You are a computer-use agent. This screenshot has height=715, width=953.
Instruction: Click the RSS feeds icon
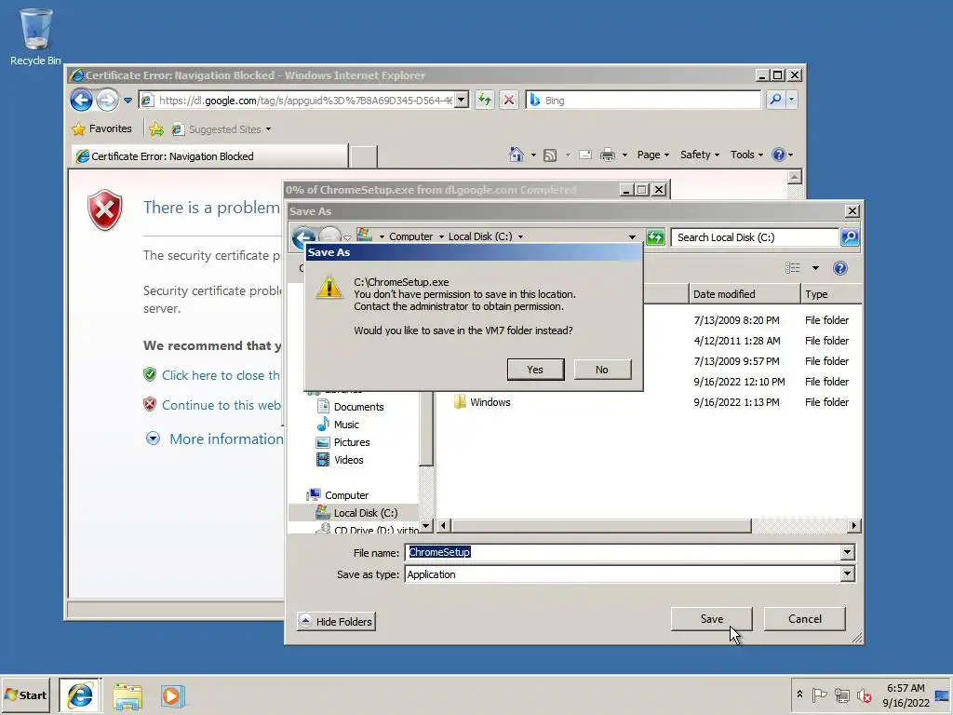pos(550,155)
